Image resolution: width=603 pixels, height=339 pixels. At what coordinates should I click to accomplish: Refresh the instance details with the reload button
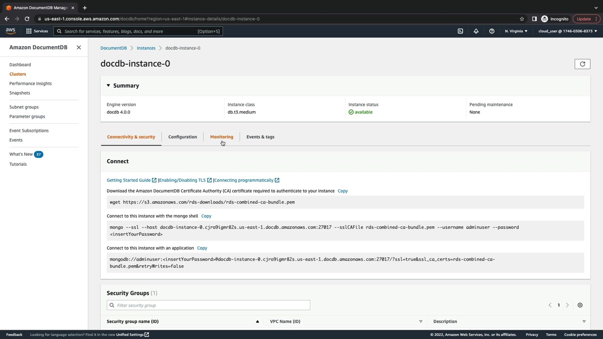point(582,64)
